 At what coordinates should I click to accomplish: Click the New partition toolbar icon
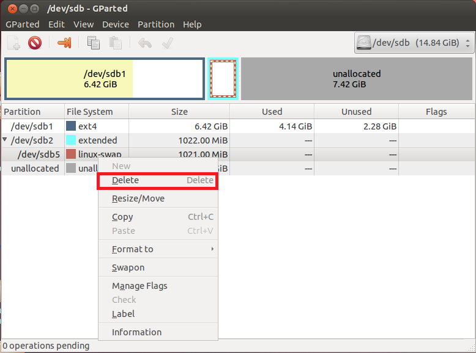click(13, 43)
